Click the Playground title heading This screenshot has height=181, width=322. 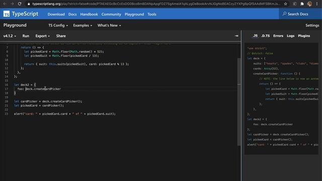pyautogui.click(x=15, y=25)
